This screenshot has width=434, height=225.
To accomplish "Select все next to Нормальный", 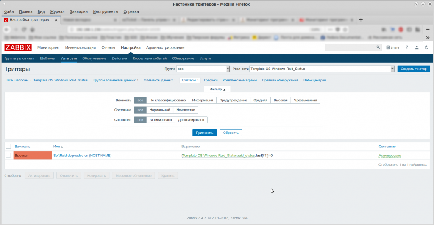I will pyautogui.click(x=140, y=110).
